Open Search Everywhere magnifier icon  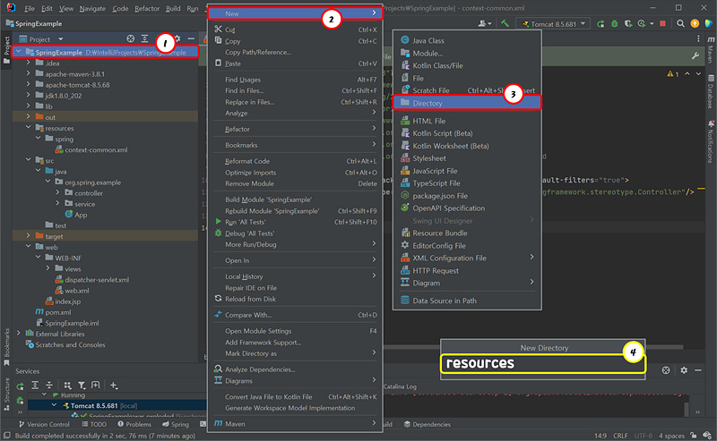click(680, 24)
